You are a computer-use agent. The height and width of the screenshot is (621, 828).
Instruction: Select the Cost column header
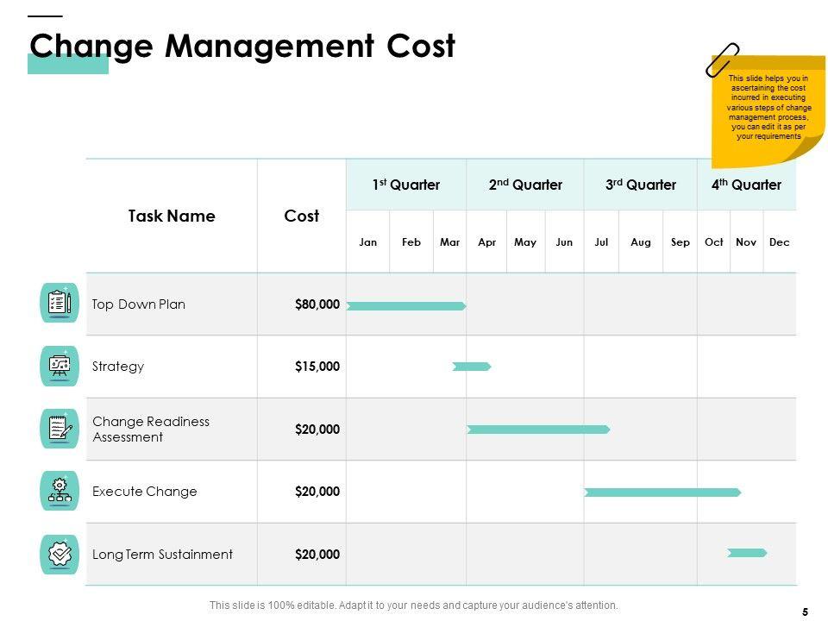302,216
